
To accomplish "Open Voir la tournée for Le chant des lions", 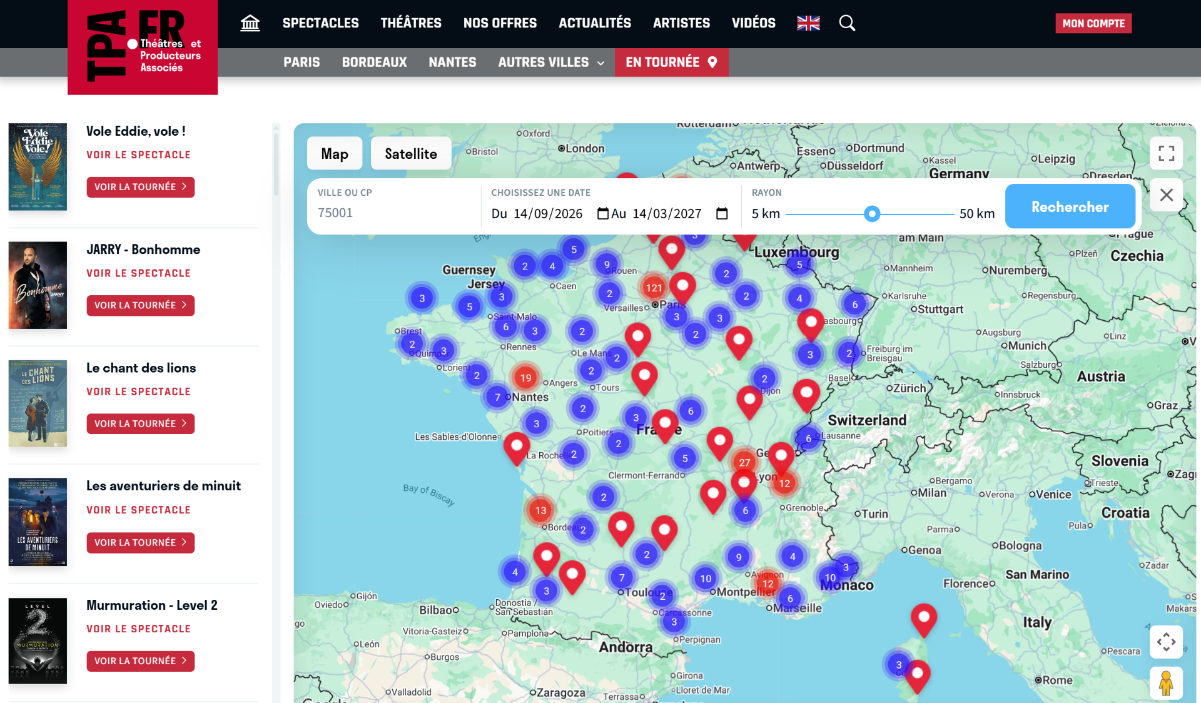I will 140,424.
